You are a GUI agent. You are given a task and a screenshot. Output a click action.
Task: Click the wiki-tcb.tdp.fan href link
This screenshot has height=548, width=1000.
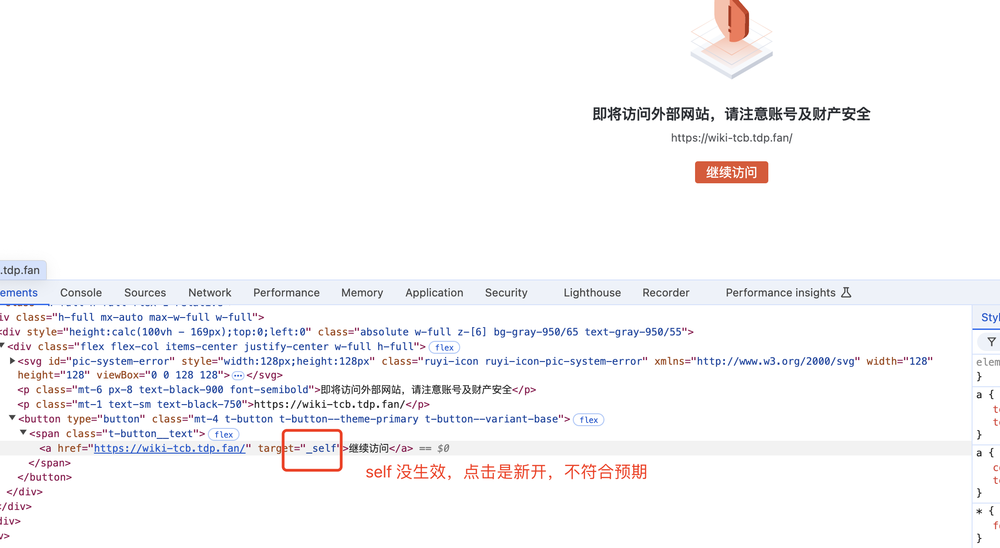tap(169, 448)
